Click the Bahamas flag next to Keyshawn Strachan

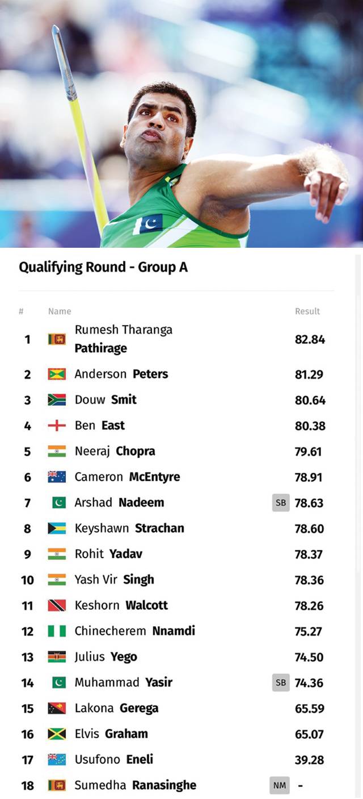(57, 528)
